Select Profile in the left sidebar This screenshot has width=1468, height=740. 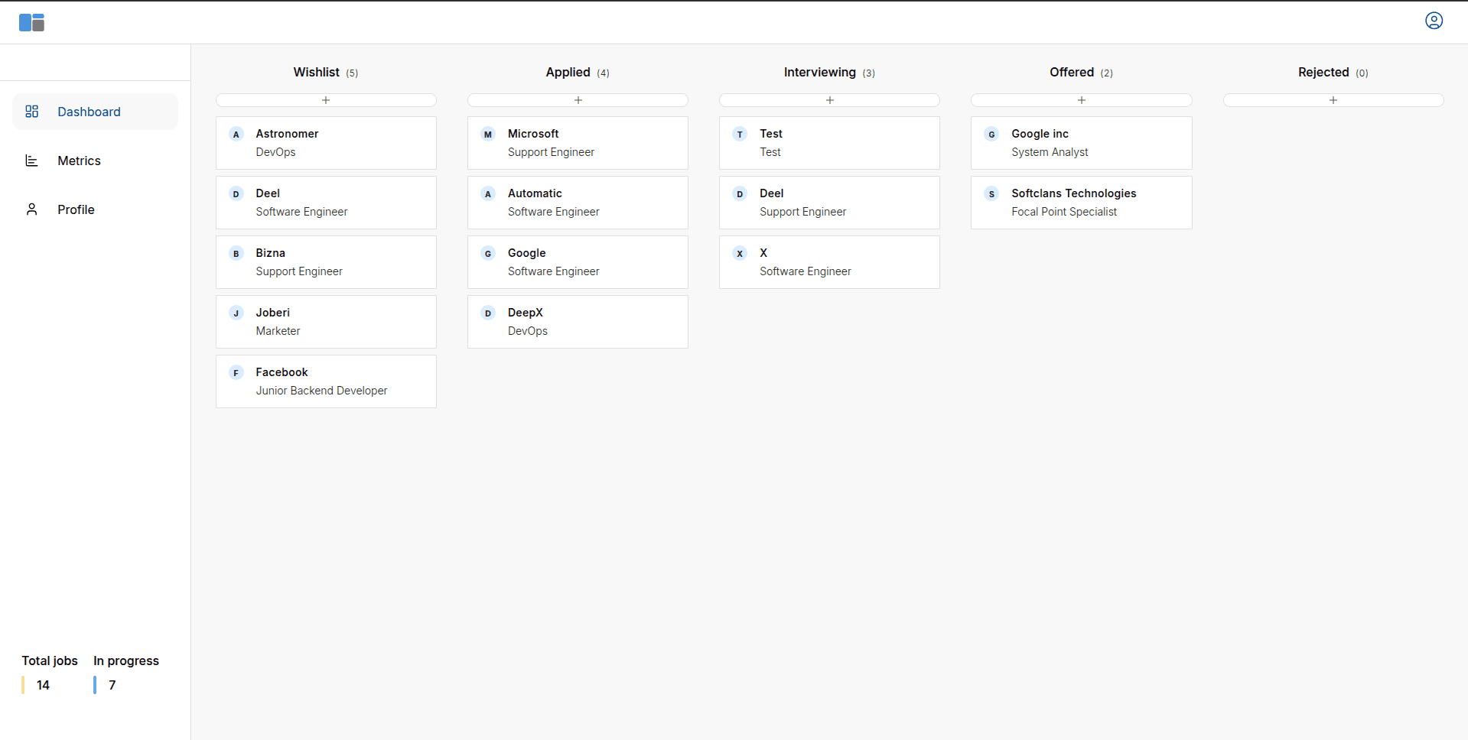click(76, 209)
